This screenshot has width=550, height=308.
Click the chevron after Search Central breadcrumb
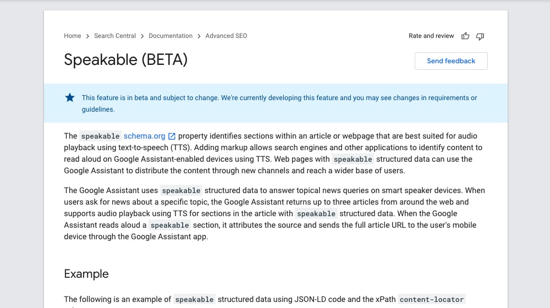coord(142,36)
